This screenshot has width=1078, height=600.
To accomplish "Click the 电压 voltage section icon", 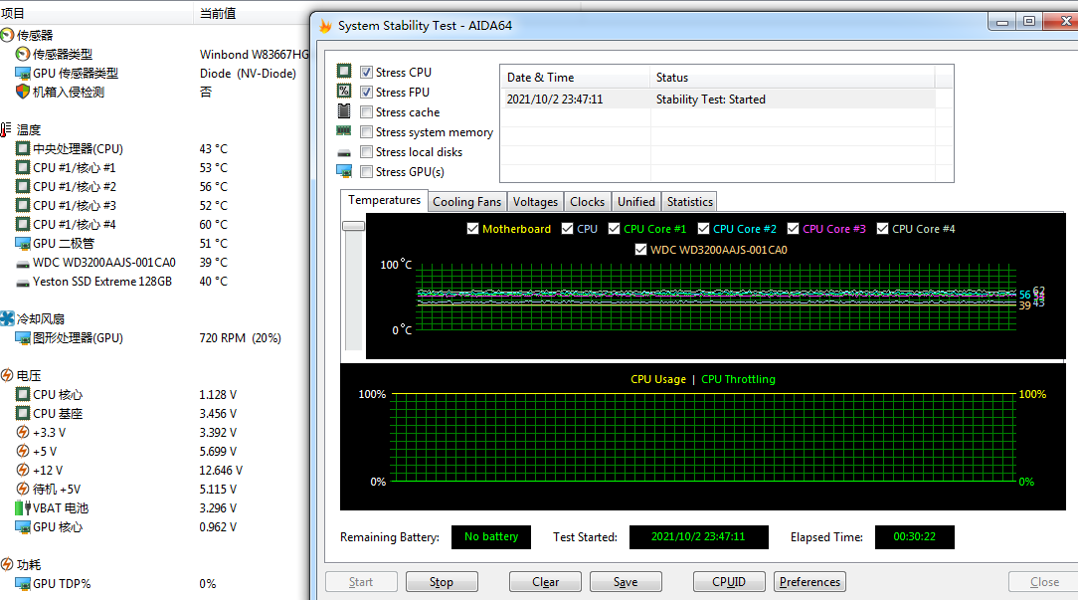I will (7, 376).
